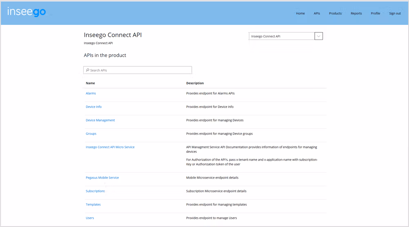This screenshot has width=409, height=227.
Task: Open the Device Info API link
Action: coord(93,107)
